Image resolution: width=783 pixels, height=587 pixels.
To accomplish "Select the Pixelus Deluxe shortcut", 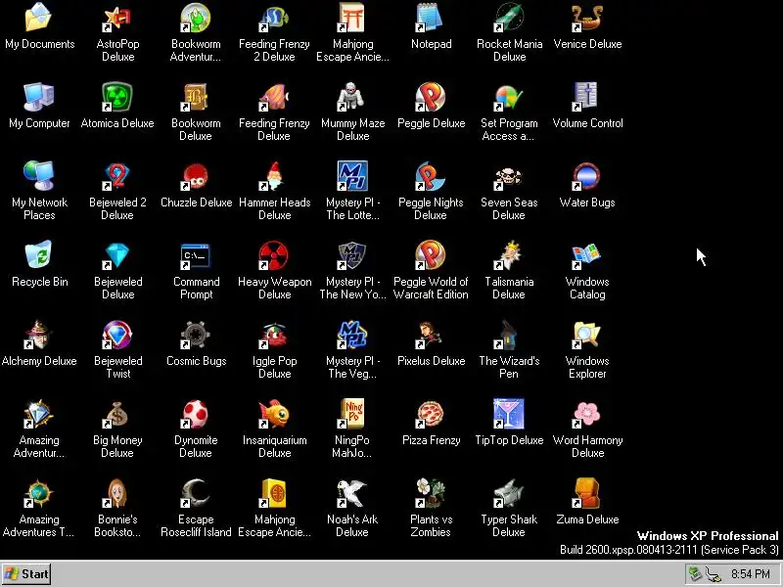I will 431,335.
